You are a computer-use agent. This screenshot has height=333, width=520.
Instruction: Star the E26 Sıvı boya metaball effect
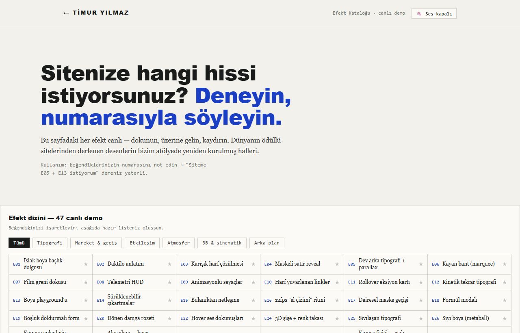point(504,318)
